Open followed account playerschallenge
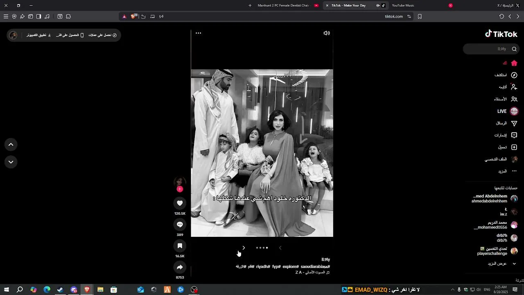This screenshot has height=295, width=524. click(x=497, y=251)
